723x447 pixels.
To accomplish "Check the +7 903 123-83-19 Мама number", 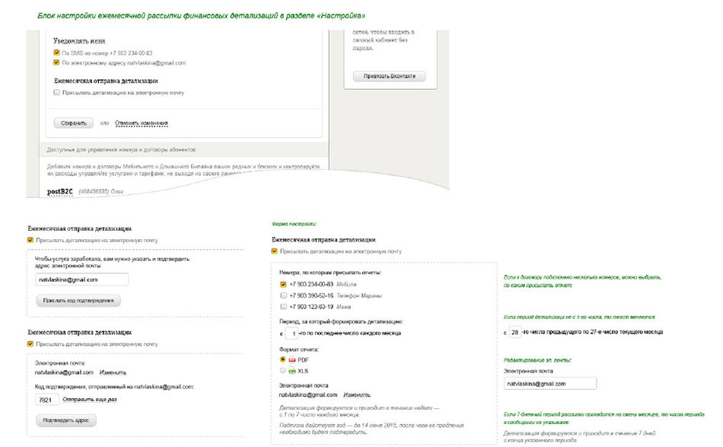I will [x=284, y=307].
